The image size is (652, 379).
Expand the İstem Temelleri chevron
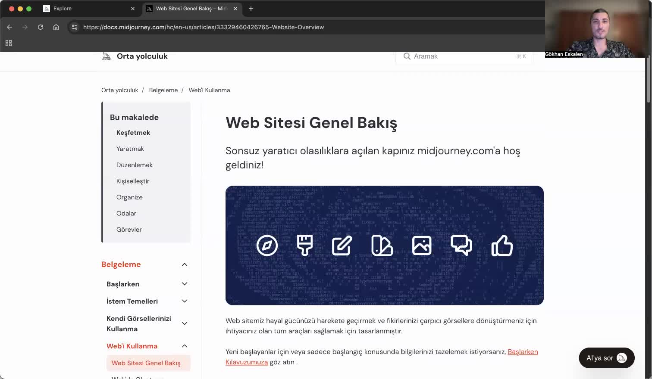(x=185, y=301)
